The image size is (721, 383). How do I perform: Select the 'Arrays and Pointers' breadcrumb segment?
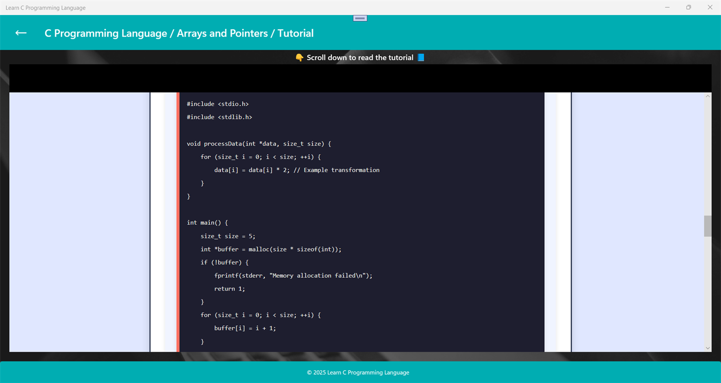[x=222, y=33]
